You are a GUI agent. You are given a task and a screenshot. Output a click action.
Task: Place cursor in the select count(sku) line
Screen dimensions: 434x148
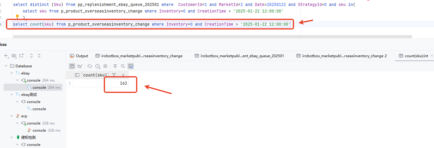[x=152, y=24]
